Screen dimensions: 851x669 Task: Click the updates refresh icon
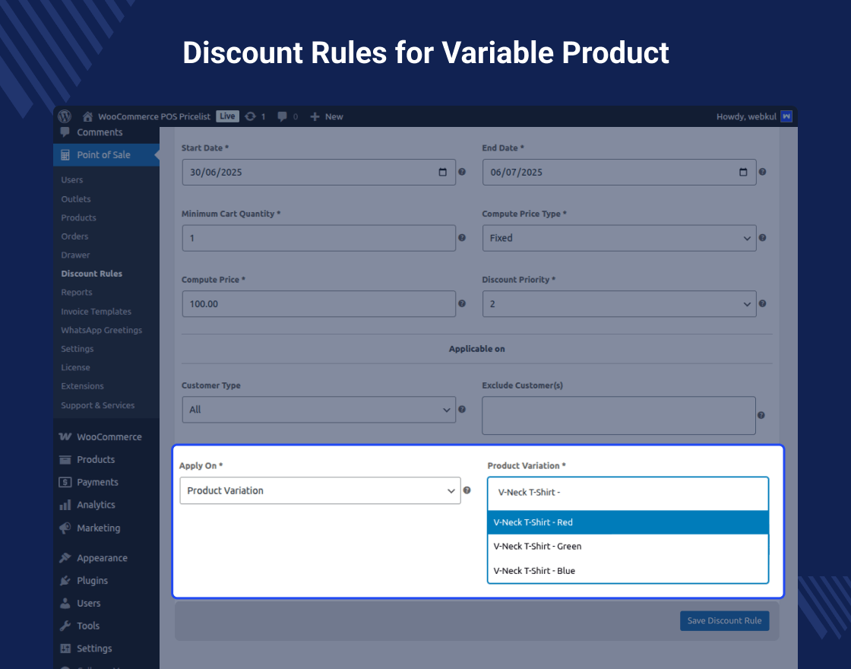pyautogui.click(x=250, y=116)
